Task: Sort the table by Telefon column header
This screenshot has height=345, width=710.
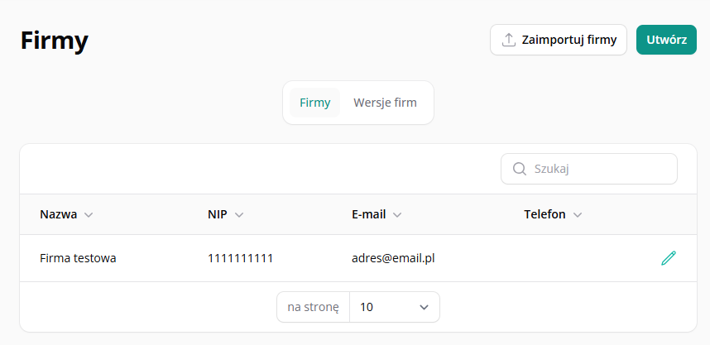Action: 544,214
